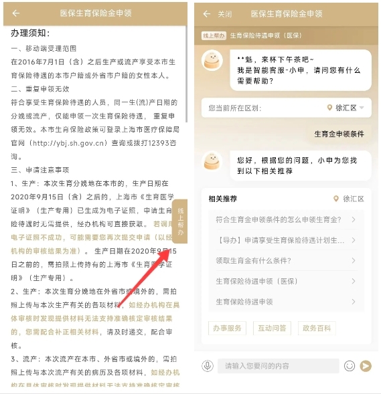Switch to the 办事服务 tab
Viewport: 381px width, 394px height.
(227, 328)
